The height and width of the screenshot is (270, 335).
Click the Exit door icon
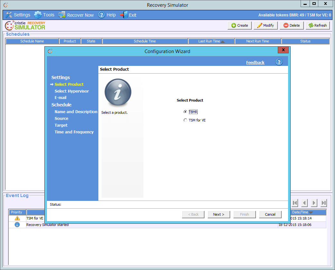[124, 15]
